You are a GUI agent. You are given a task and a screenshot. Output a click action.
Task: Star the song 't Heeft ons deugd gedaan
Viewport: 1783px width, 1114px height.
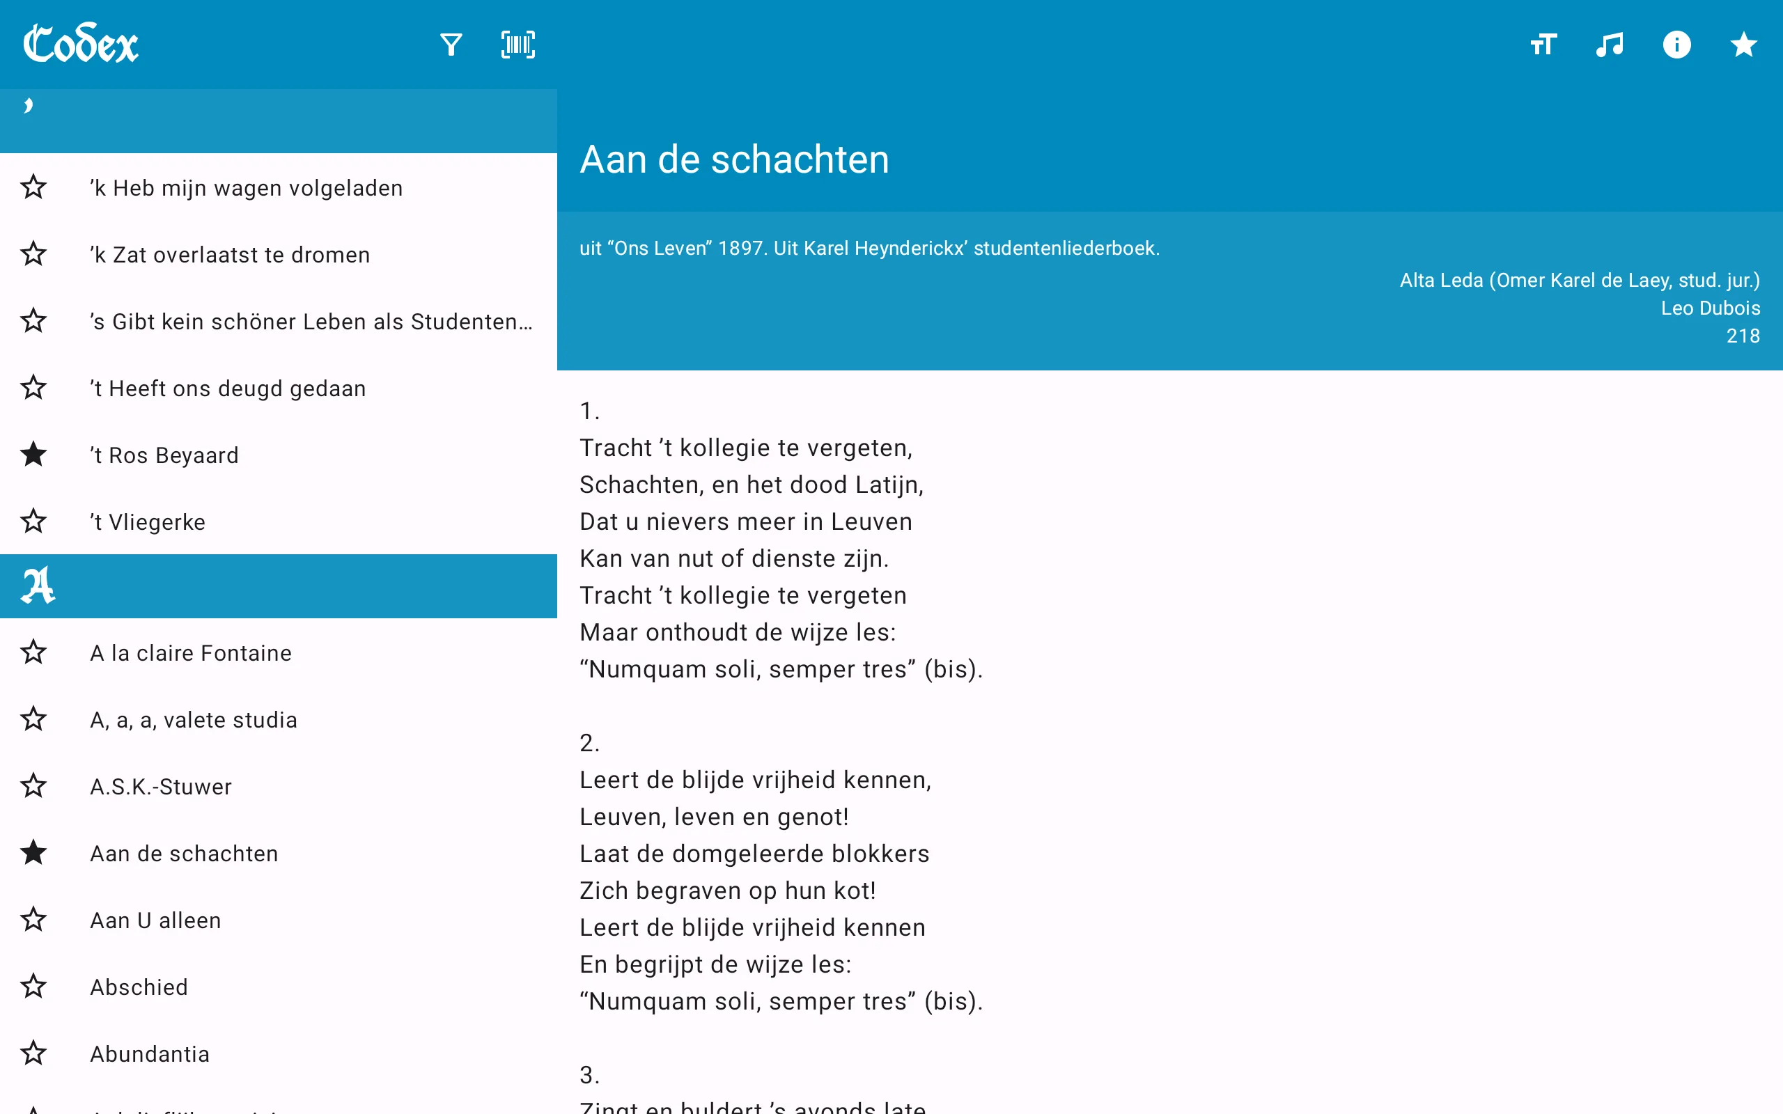click(x=33, y=388)
